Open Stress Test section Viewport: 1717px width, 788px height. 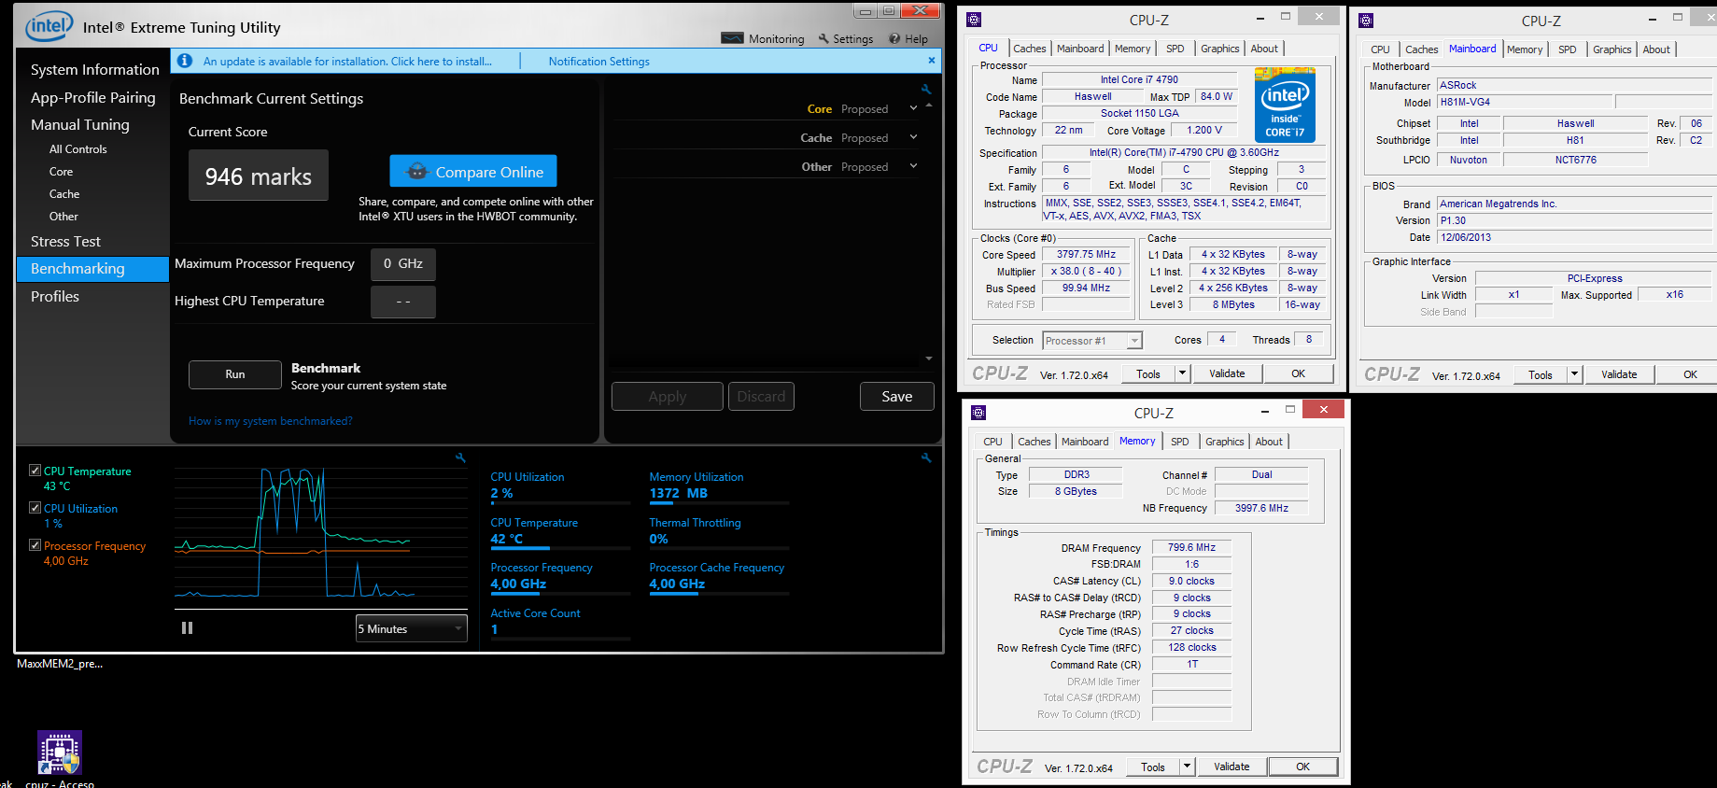[65, 241]
